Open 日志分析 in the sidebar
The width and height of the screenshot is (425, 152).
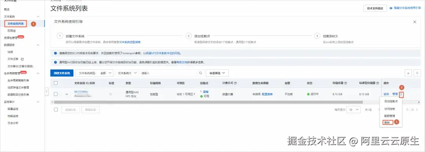tap(13, 123)
